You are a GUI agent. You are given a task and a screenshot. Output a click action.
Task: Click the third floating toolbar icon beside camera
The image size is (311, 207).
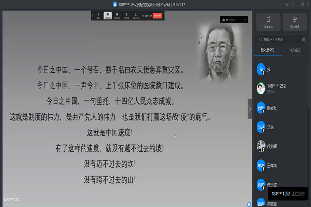tap(117, 16)
